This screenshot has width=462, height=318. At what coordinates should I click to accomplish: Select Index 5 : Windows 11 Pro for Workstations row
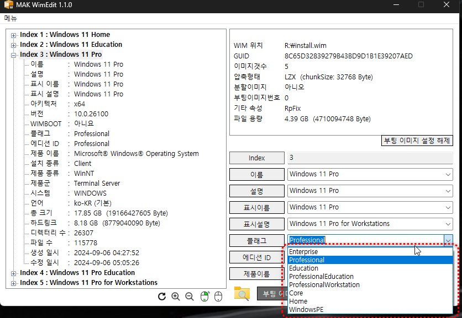(88, 282)
